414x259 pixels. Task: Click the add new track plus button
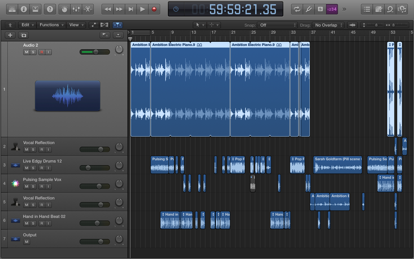coord(10,35)
